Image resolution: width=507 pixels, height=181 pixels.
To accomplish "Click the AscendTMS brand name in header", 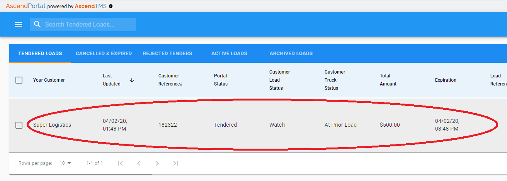I will [91, 6].
